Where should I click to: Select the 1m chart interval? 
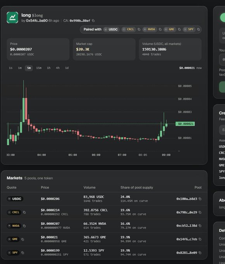click(x=20, y=68)
